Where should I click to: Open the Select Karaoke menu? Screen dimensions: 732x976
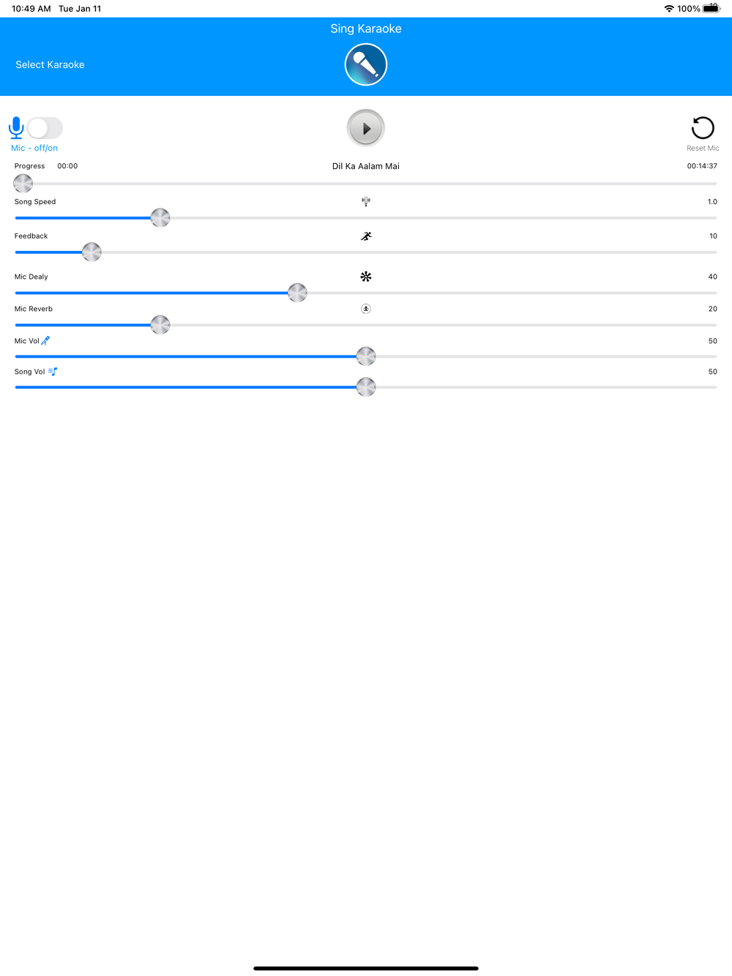pyautogui.click(x=50, y=64)
